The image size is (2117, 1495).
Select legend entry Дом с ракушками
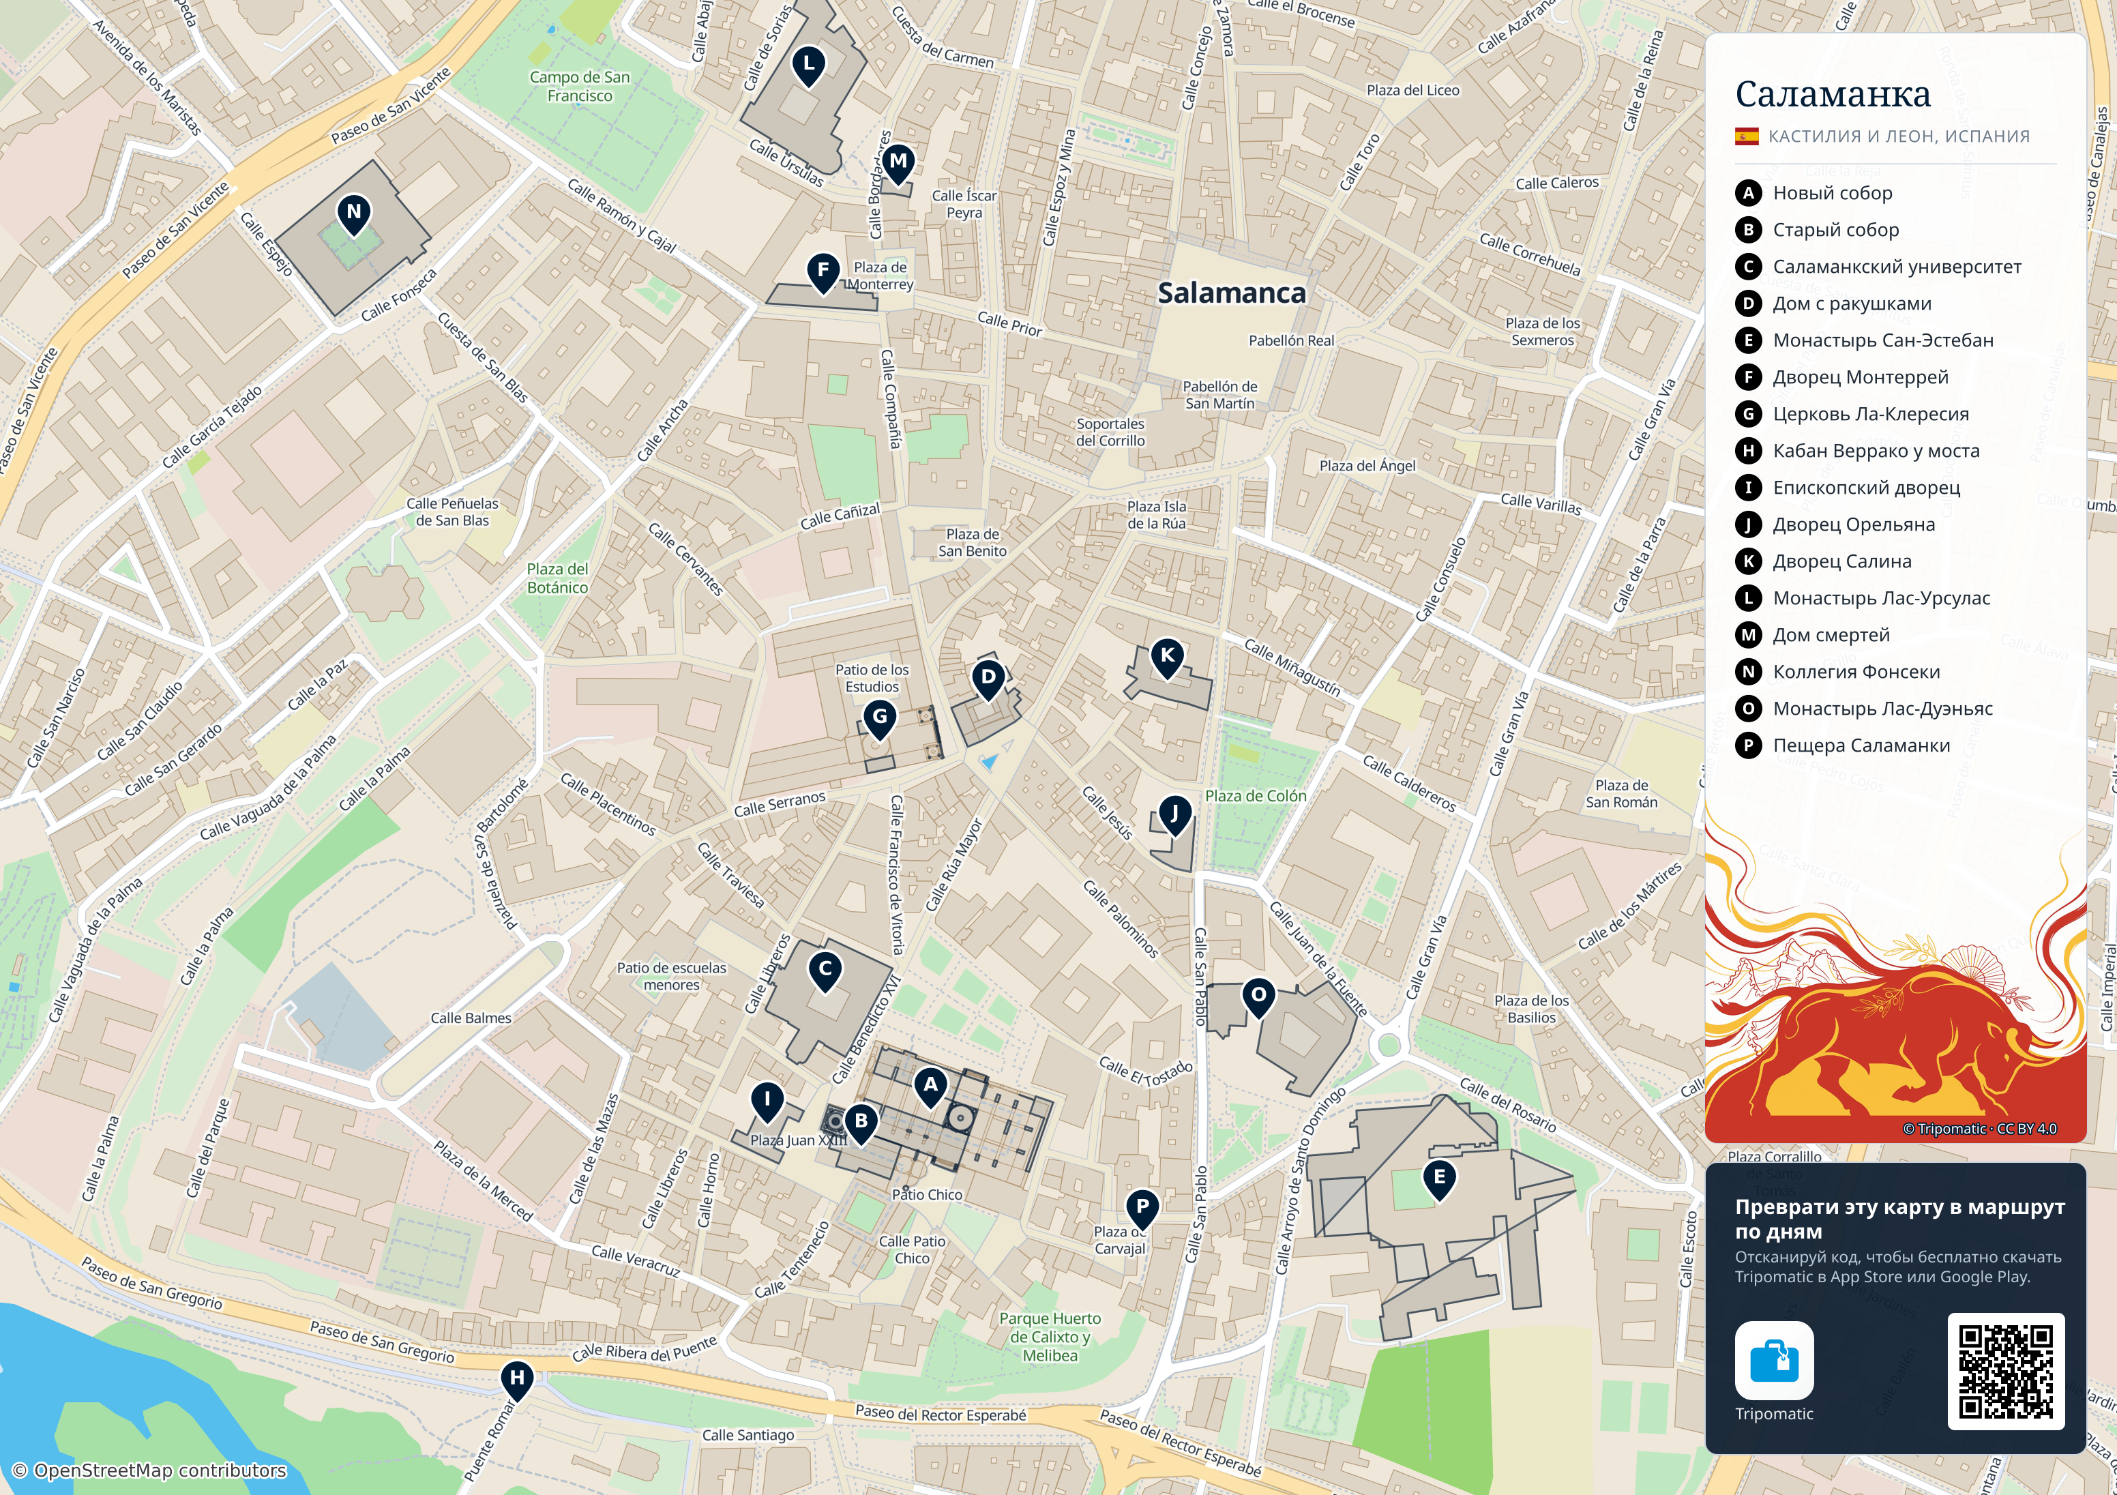[x=1852, y=304]
